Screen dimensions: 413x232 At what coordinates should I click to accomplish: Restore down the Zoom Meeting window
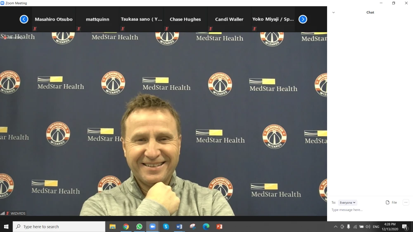pyautogui.click(x=394, y=3)
